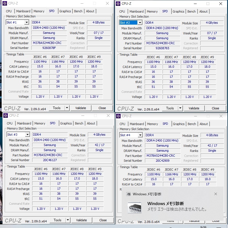Click DRAM Manuf. Samsung in Slot #2 window

point(162,38)
